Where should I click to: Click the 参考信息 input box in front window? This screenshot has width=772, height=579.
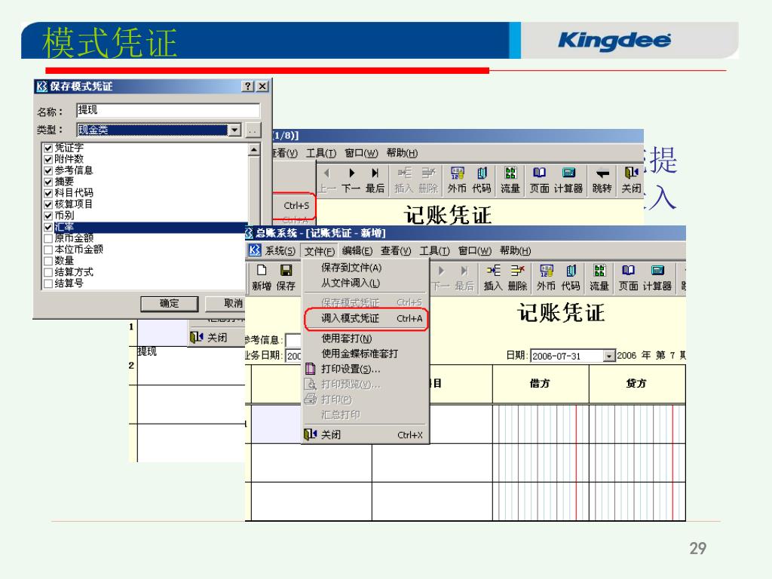[293, 340]
